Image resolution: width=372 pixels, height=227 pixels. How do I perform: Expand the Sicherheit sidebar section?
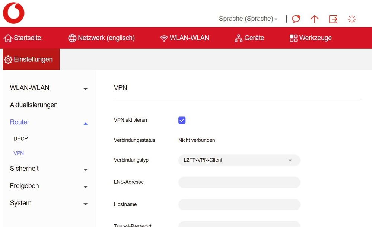click(x=85, y=169)
